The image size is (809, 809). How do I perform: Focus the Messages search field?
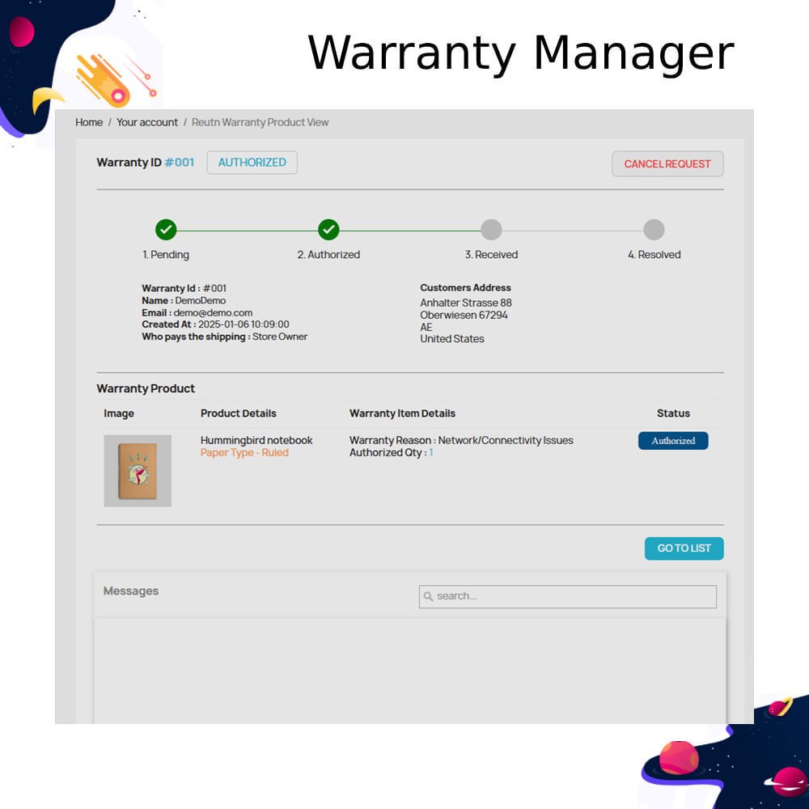coord(574,597)
